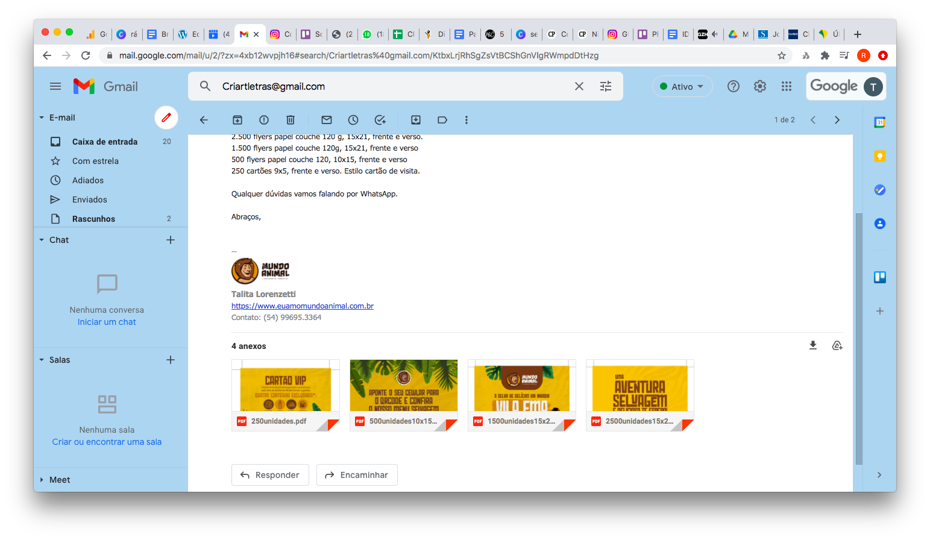Go back to the search results list
The width and height of the screenshot is (930, 540).
pyautogui.click(x=204, y=120)
